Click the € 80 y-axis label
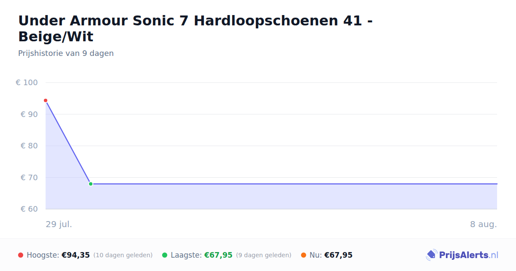The width and height of the screenshot is (516, 271). pyautogui.click(x=29, y=146)
